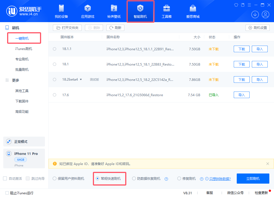Select the iPhone 11 Pro device card
Viewport: 274px width, 197px height.
pos(24,158)
